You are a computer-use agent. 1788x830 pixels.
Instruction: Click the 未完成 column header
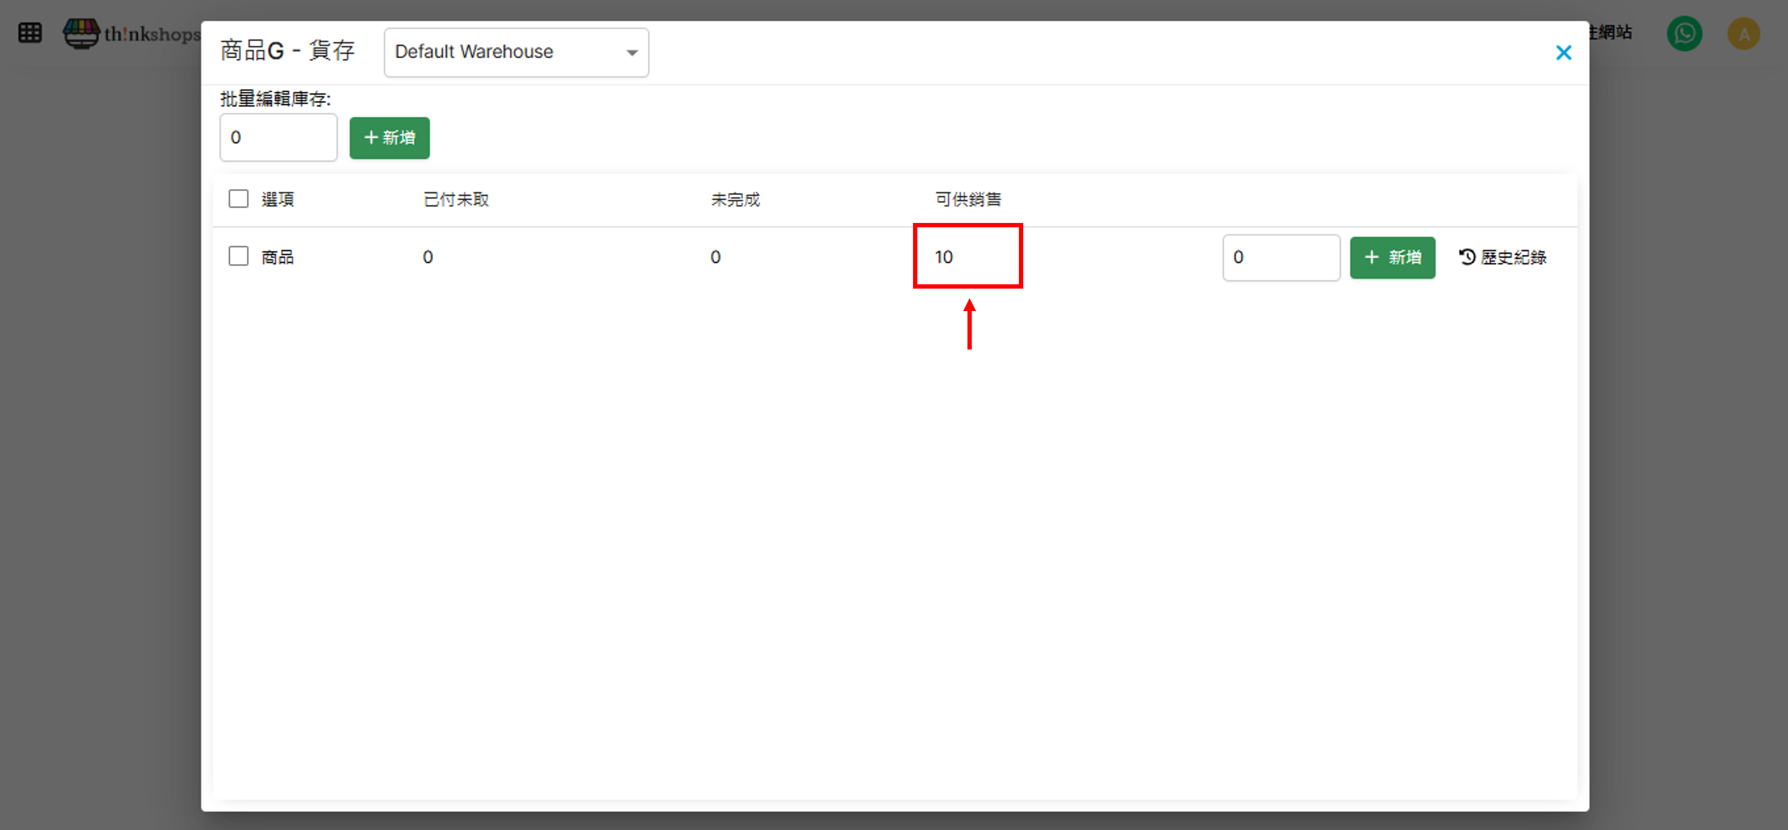click(x=735, y=199)
